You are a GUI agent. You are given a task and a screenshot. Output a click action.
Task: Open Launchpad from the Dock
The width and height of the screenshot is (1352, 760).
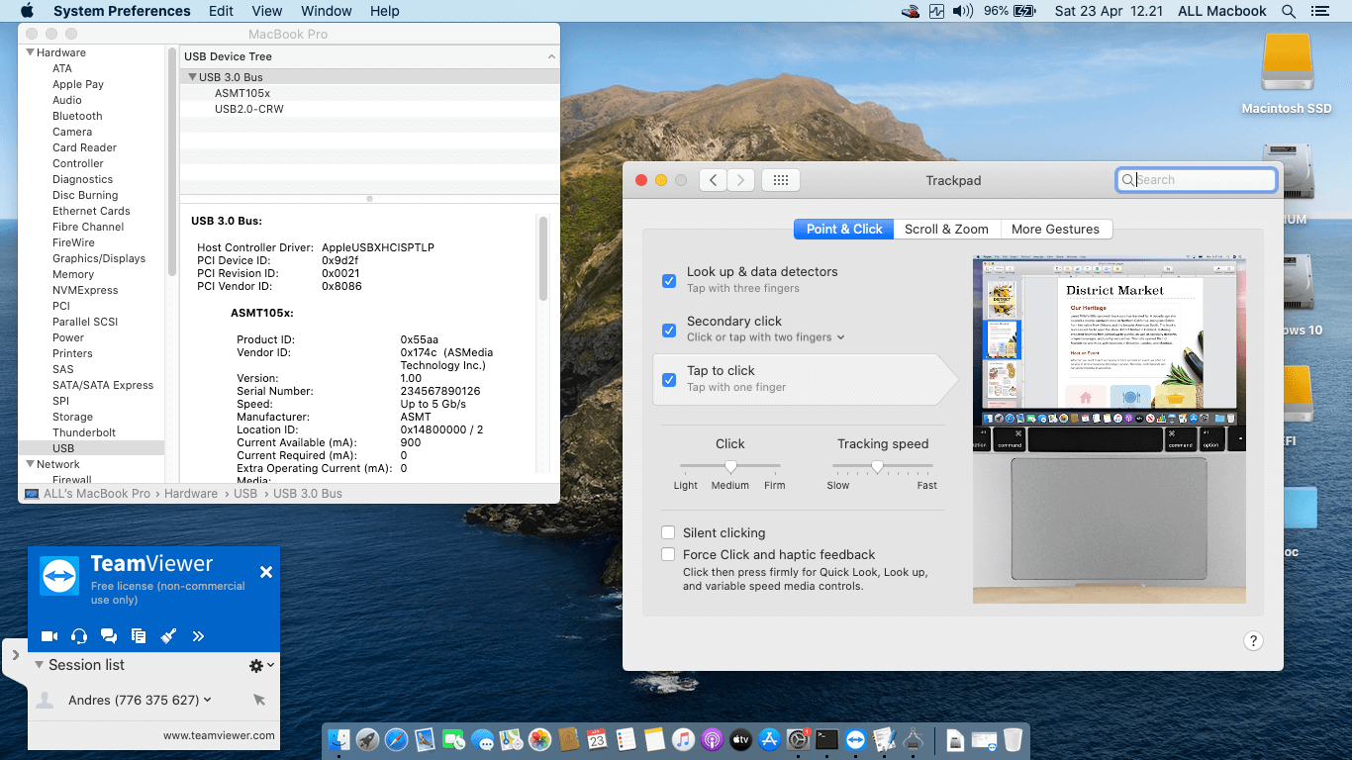pos(368,739)
